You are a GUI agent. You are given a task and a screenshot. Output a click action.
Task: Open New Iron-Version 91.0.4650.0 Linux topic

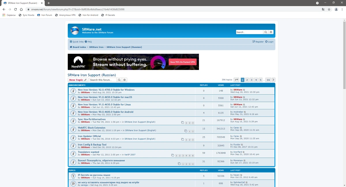point(104,104)
